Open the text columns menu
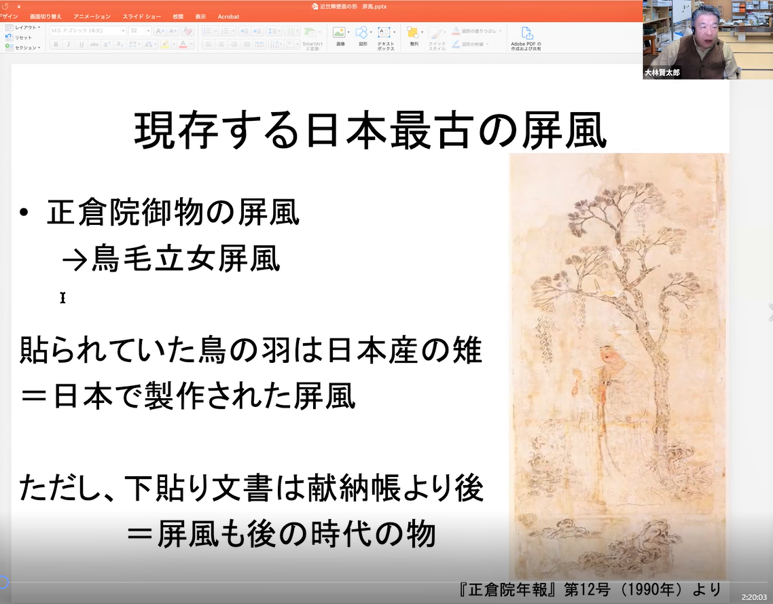This screenshot has width=773, height=604. (291, 31)
